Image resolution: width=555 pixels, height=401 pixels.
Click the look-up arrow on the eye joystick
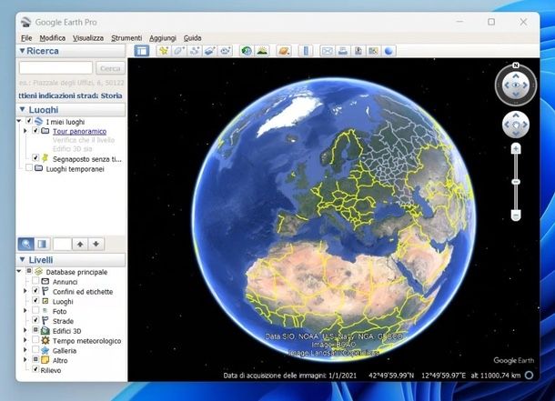pos(516,75)
